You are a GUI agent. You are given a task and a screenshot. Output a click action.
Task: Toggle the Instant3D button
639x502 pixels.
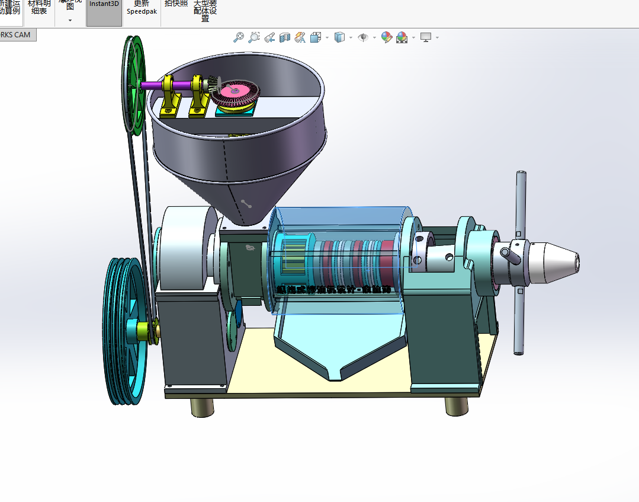tap(104, 13)
